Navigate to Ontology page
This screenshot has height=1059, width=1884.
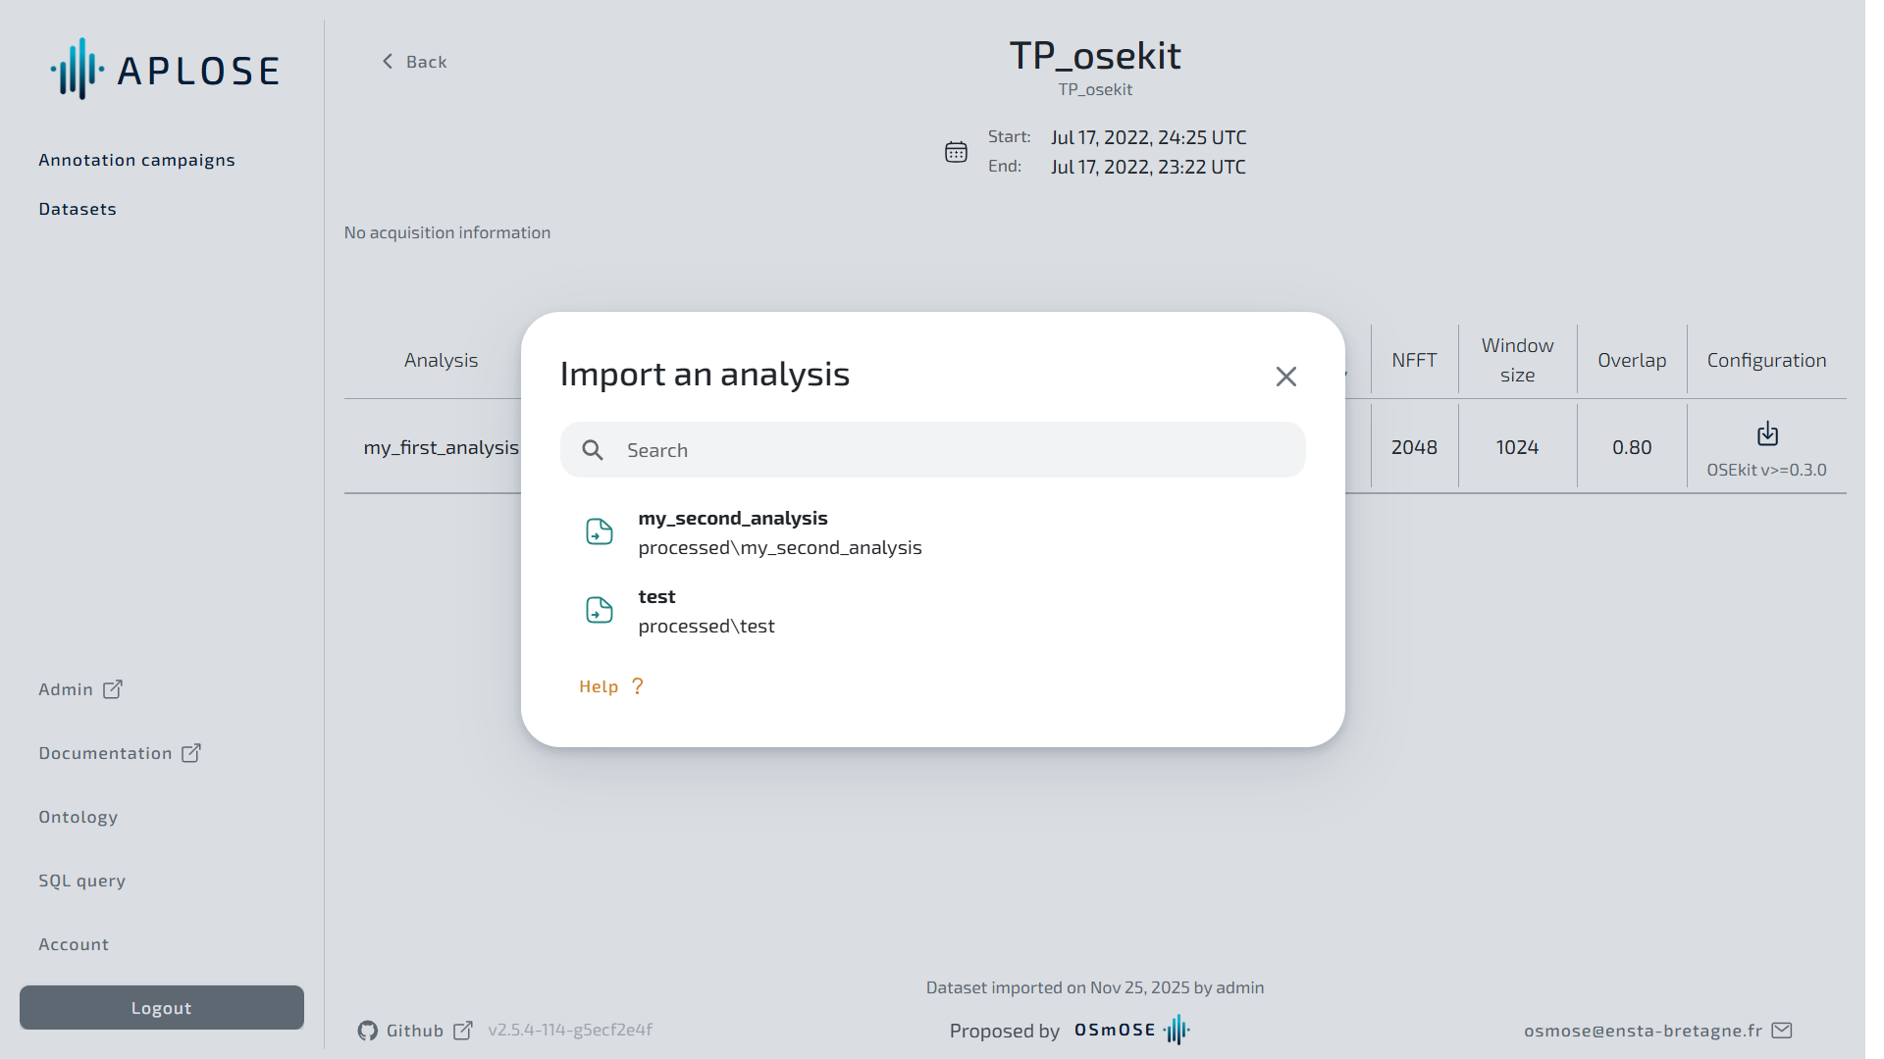[78, 817]
